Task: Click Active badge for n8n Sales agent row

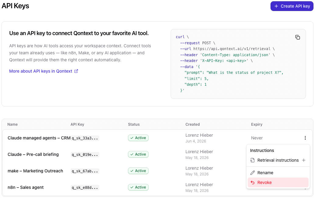Action: coord(138,187)
